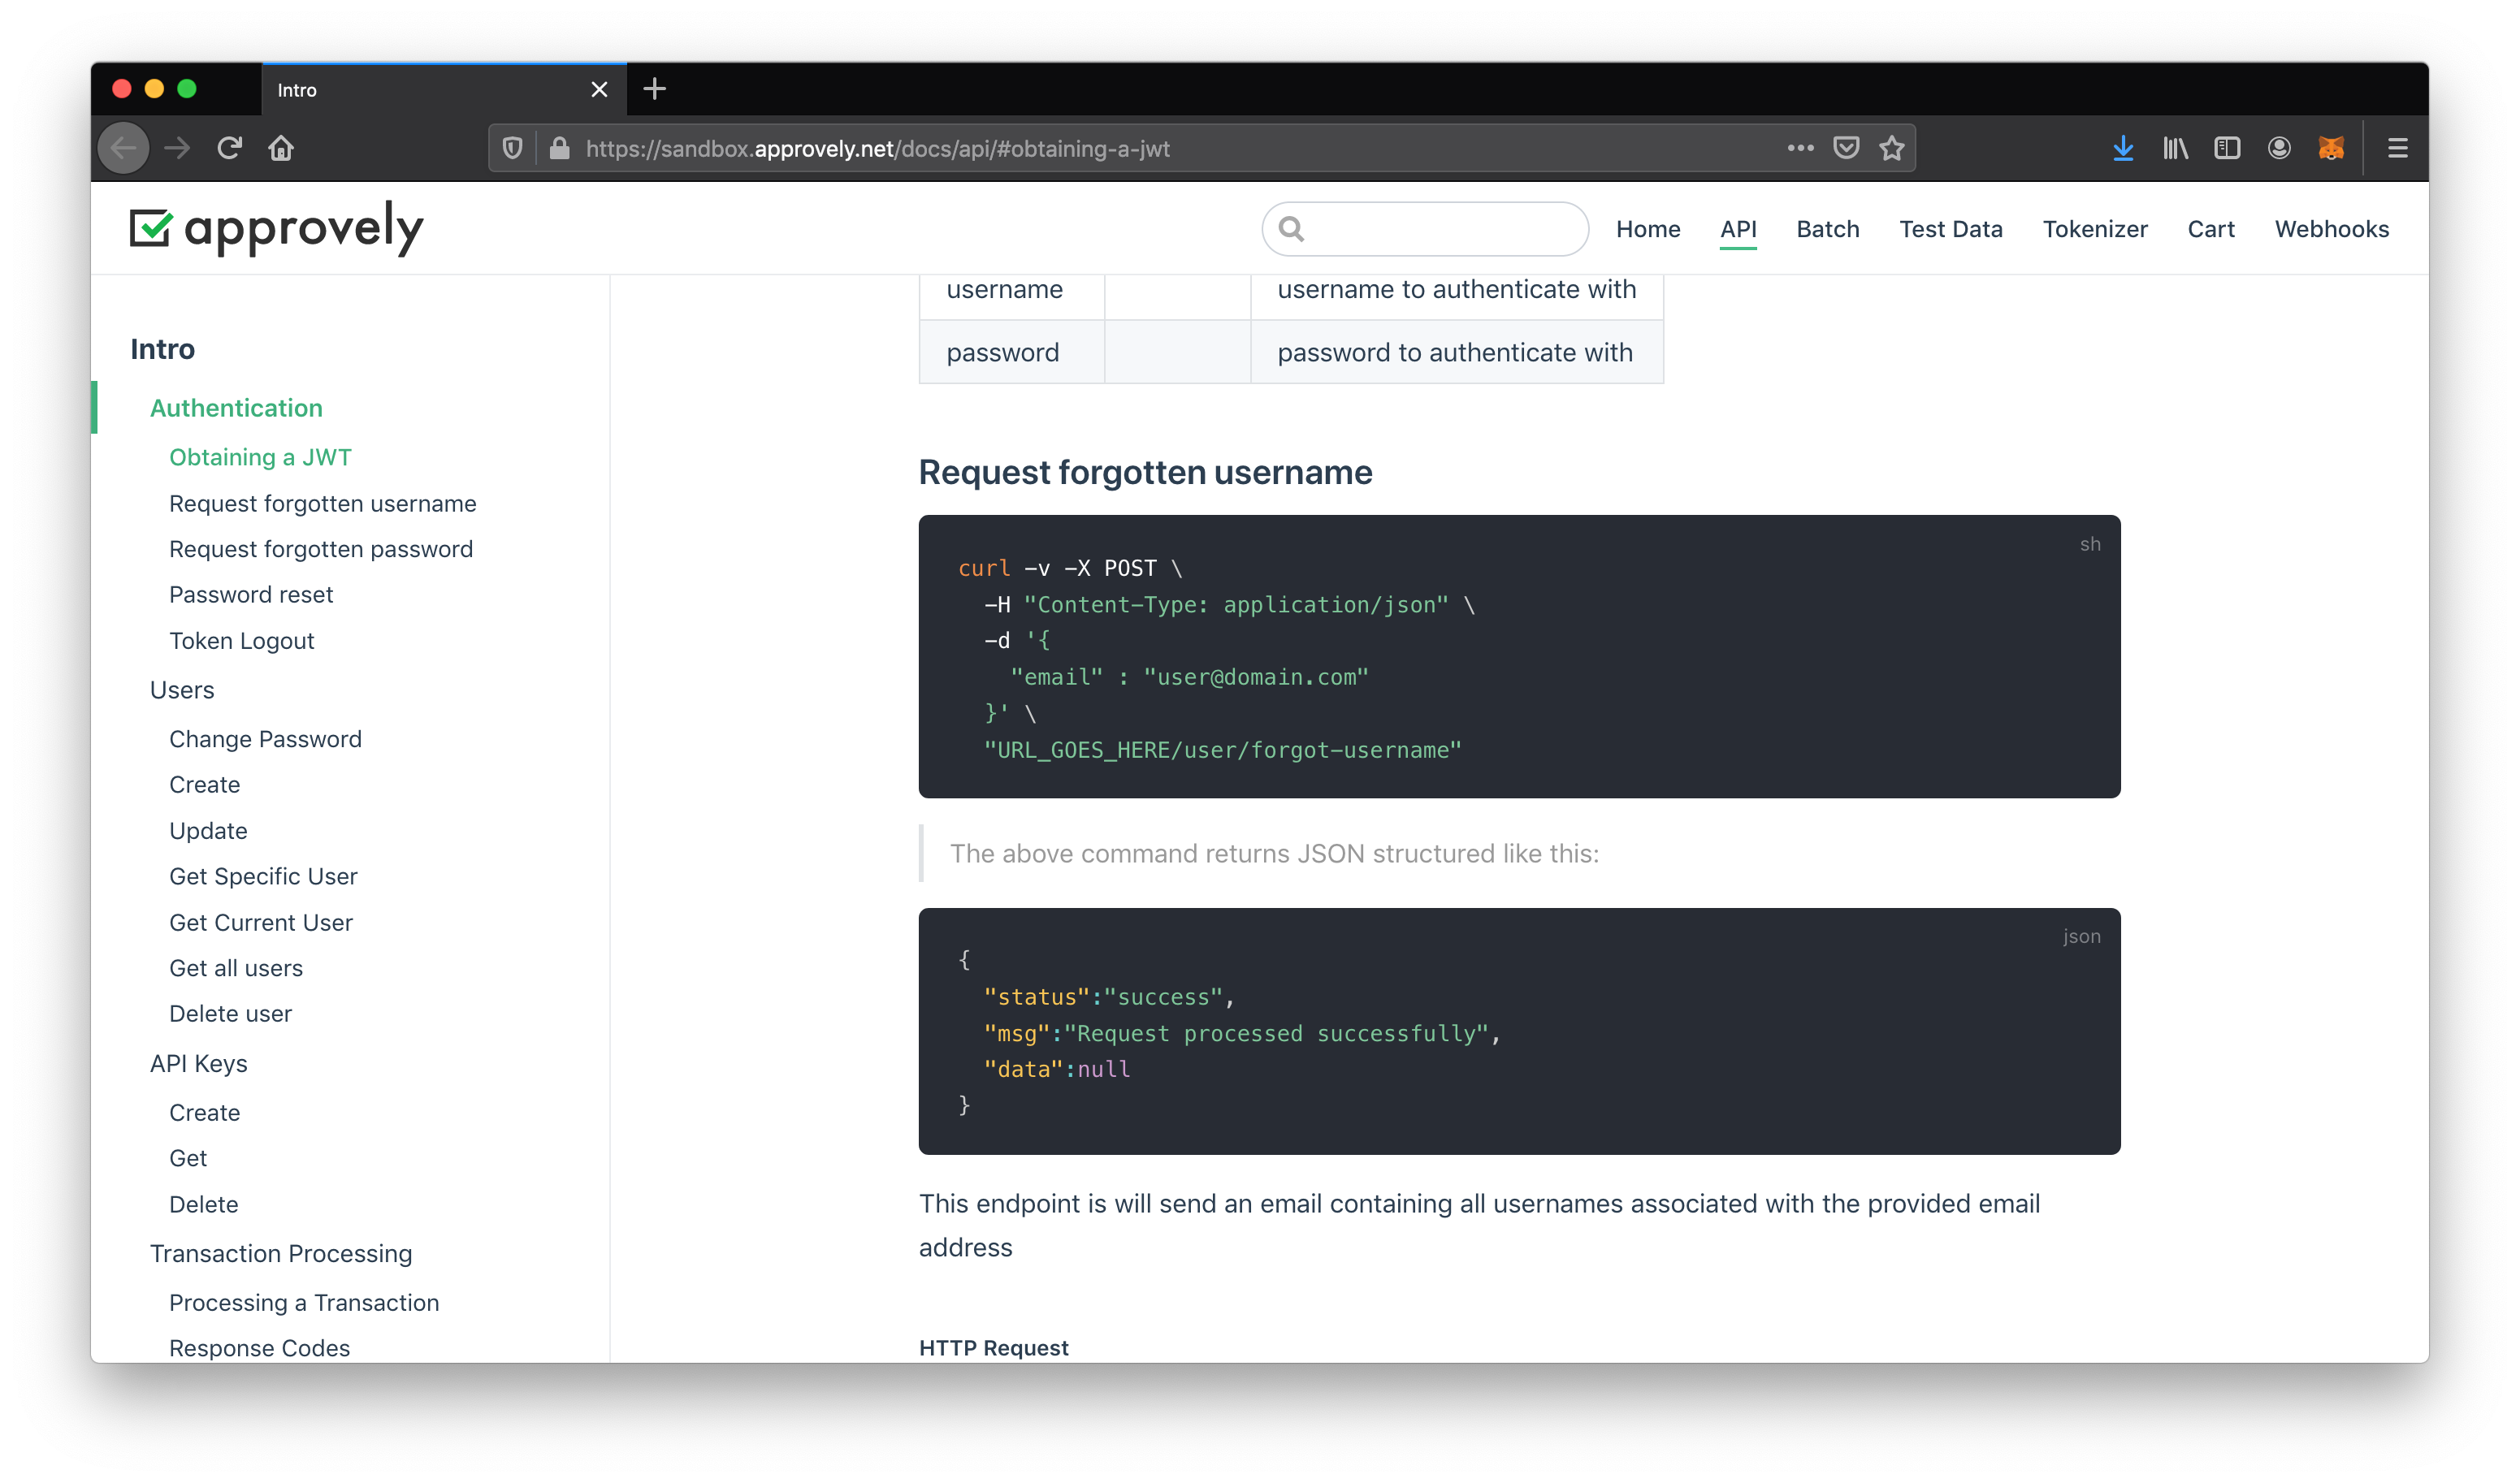The height and width of the screenshot is (1483, 2520).
Task: Switch to the Batch section
Action: coord(1828,229)
